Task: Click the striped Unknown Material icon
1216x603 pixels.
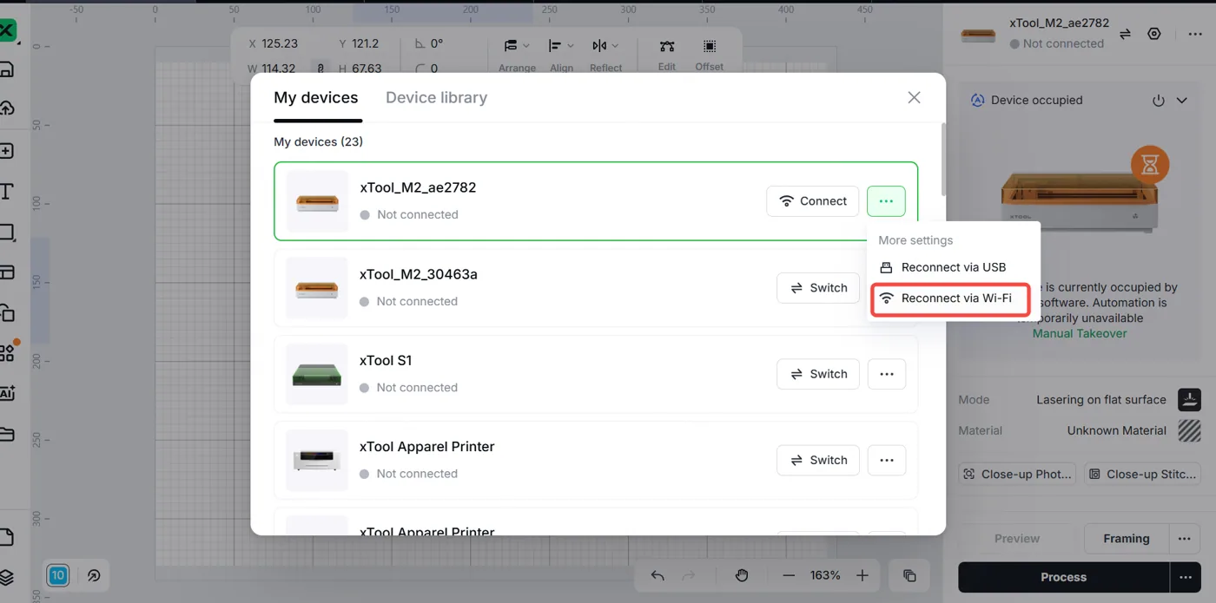Action: click(x=1189, y=430)
